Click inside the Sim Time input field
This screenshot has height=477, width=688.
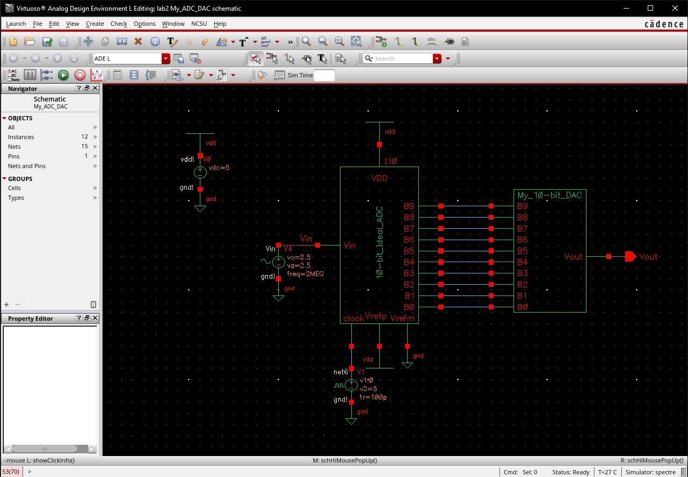[x=324, y=75]
